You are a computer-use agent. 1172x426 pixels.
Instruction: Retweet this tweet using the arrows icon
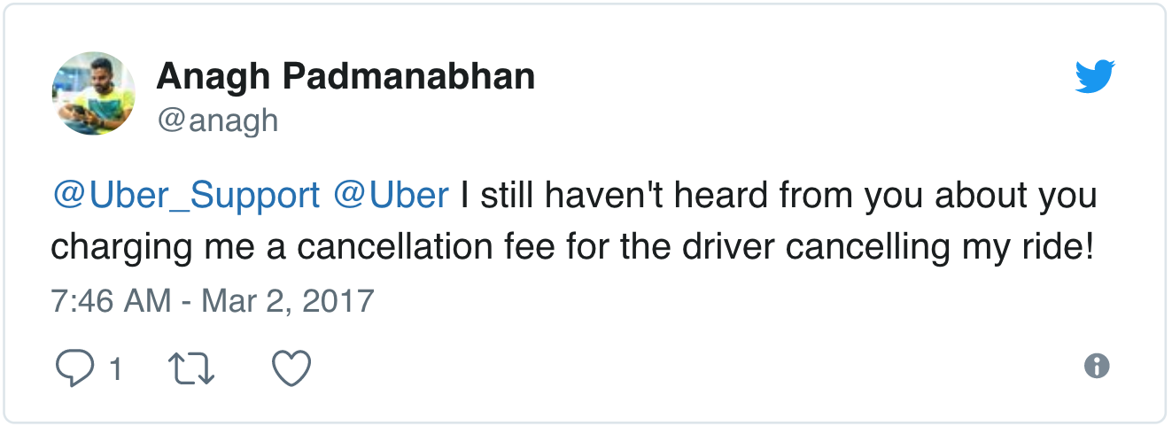click(191, 368)
